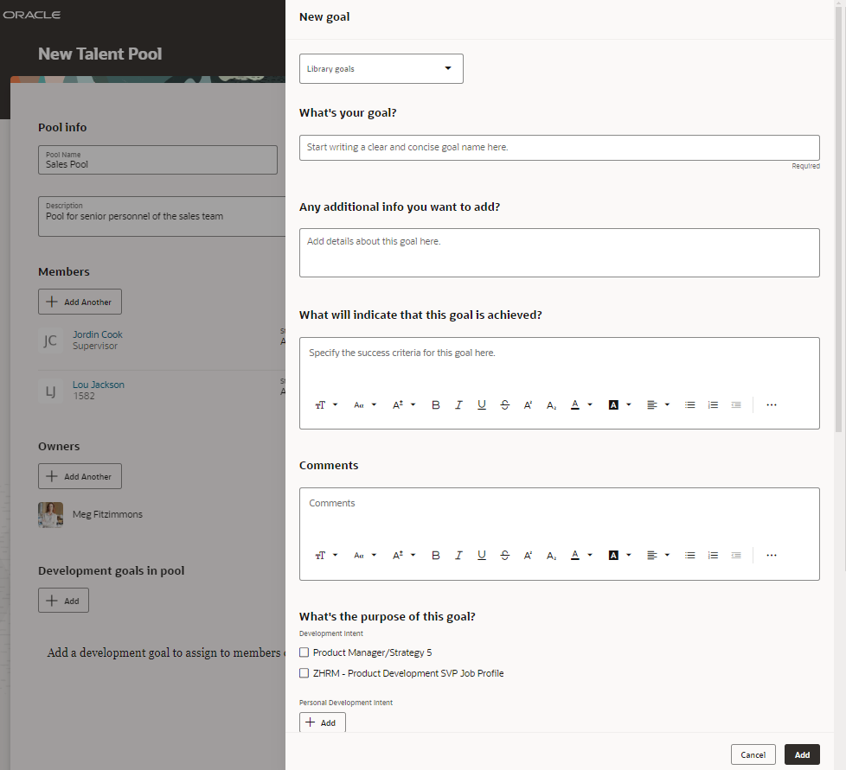Cancel the new goal

(753, 754)
